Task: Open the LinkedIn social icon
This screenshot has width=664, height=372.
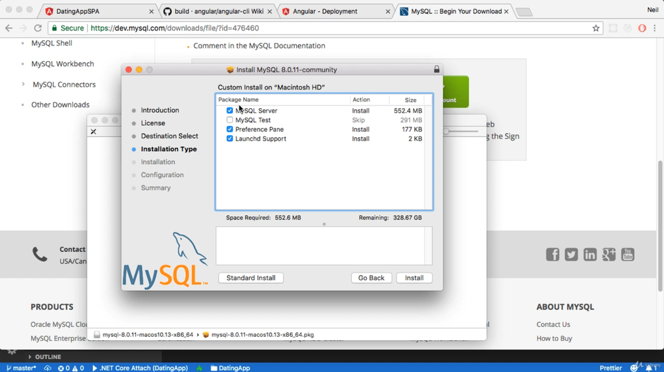Action: (590, 255)
